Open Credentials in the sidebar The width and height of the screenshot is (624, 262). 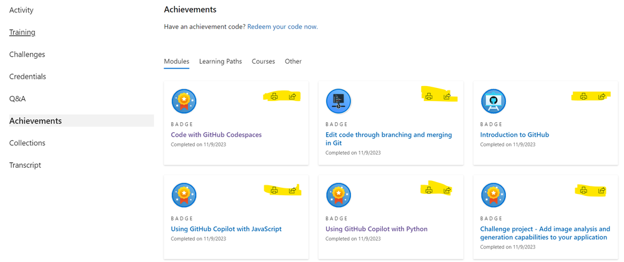coord(27,76)
